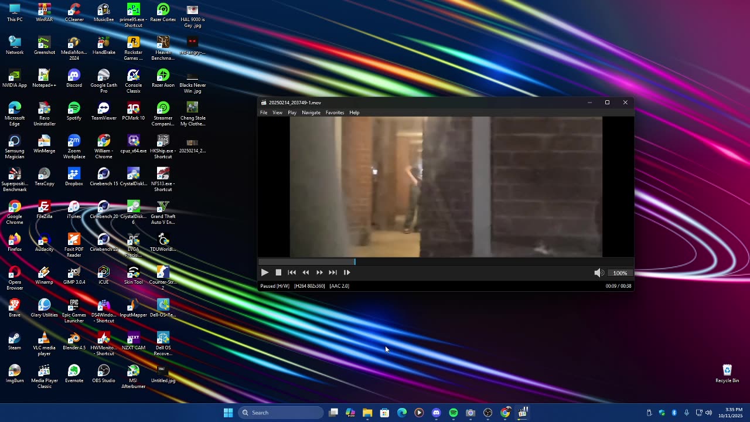Select the OBS Studio desktop icon
The height and width of the screenshot is (422, 750).
(x=104, y=374)
